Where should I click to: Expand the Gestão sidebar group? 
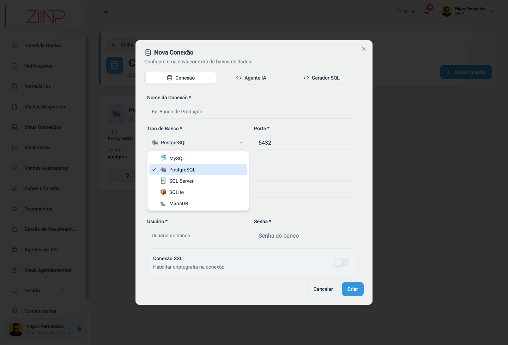pos(44,290)
